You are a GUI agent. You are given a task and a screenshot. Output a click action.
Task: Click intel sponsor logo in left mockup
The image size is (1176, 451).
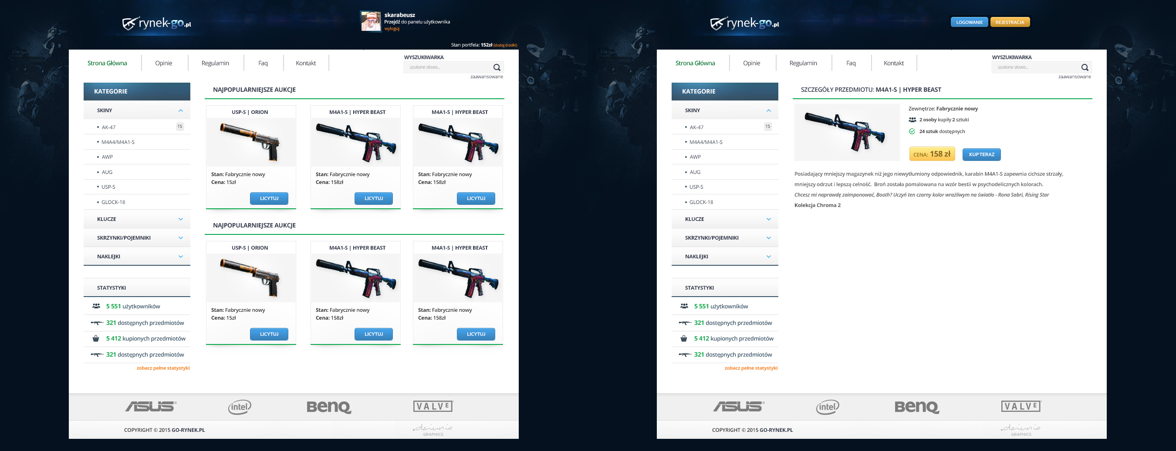[240, 407]
